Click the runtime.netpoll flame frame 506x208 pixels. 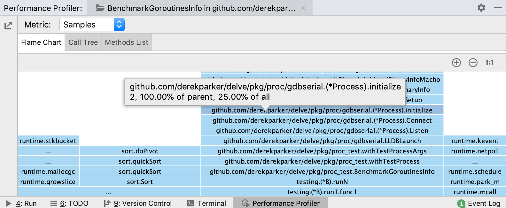click(475, 151)
